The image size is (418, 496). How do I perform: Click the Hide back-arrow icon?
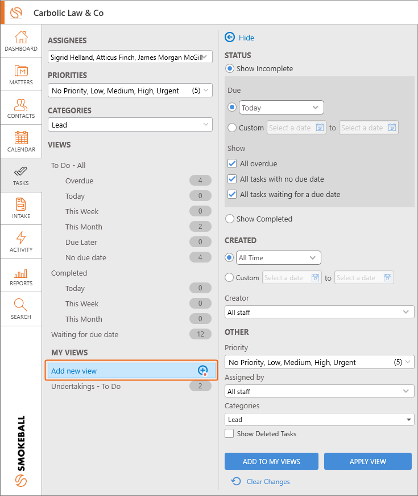pos(230,38)
